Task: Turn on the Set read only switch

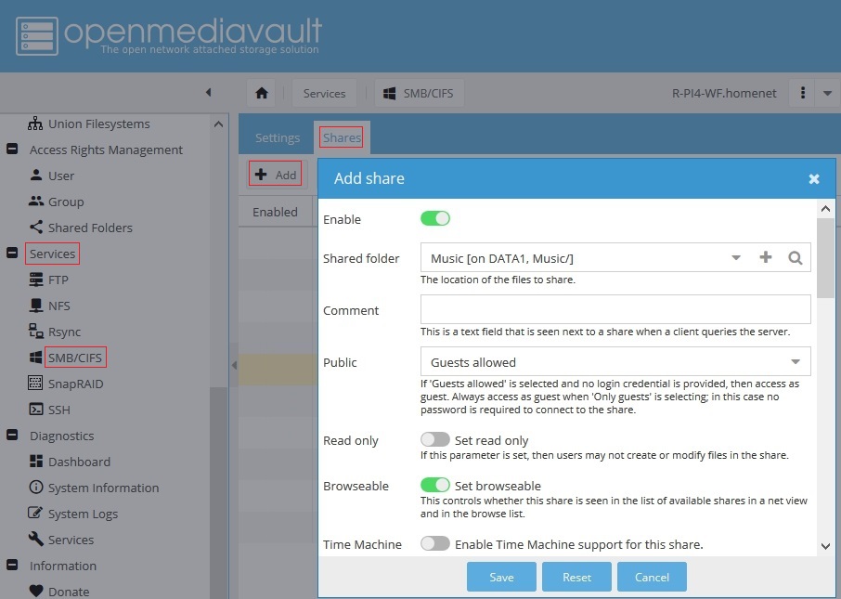Action: 434,439
